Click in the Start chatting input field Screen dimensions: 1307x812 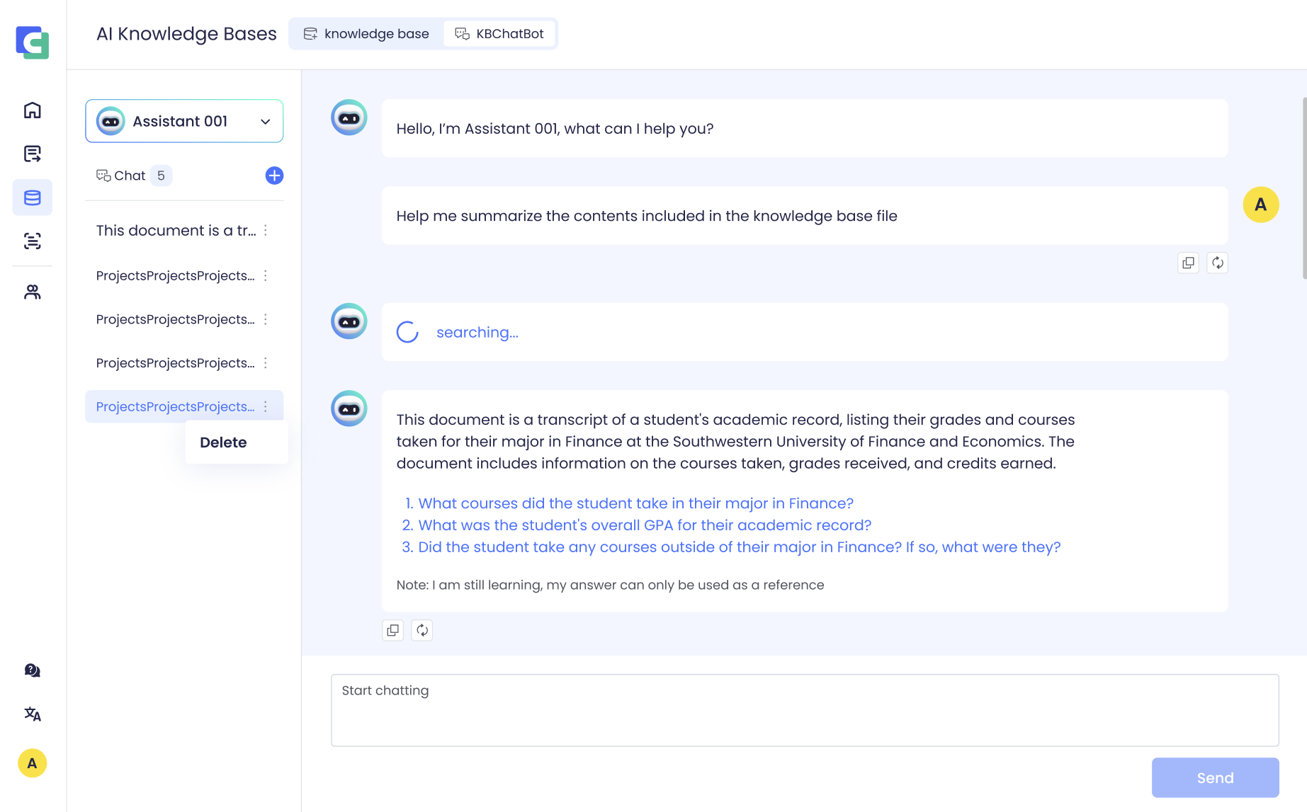click(804, 710)
